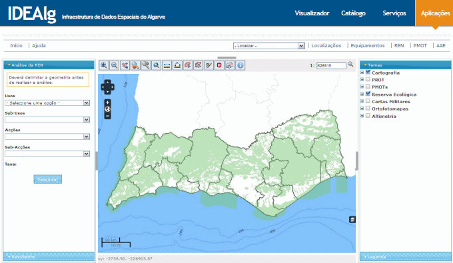Click the clear selection toolbar icon
This screenshot has width=453, height=263.
click(x=199, y=65)
